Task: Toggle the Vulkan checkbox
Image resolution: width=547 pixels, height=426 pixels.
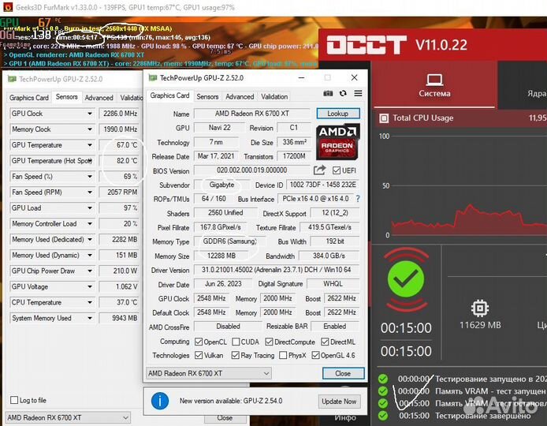Action: (x=199, y=355)
